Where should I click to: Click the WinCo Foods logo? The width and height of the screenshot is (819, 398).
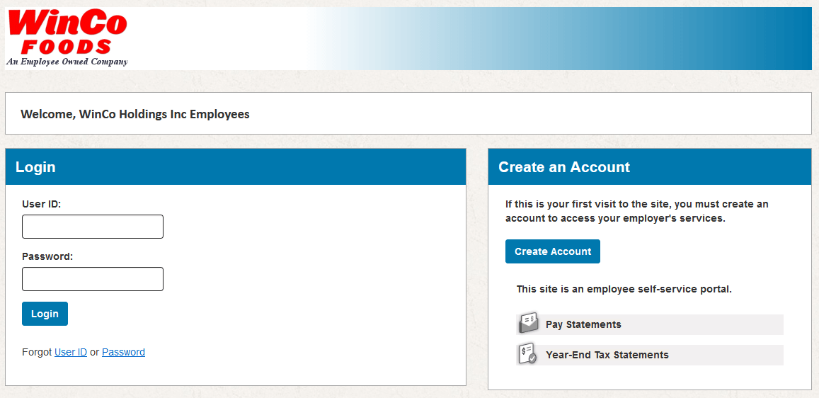tap(67, 38)
